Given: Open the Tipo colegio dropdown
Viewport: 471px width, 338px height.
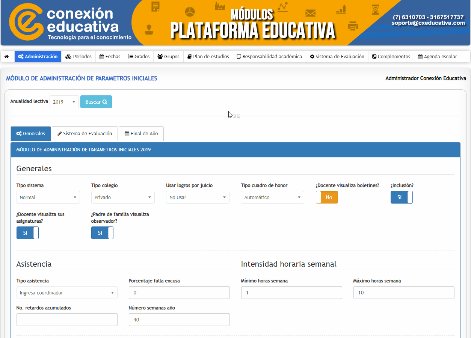Looking at the screenshot, I should click(x=123, y=197).
